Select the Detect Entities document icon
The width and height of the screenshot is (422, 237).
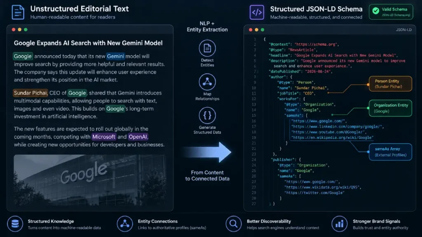click(207, 48)
